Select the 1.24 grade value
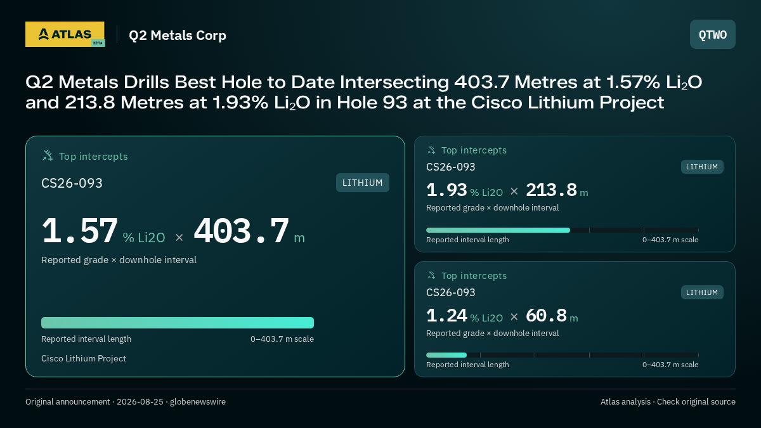The height and width of the screenshot is (428, 761). click(446, 316)
